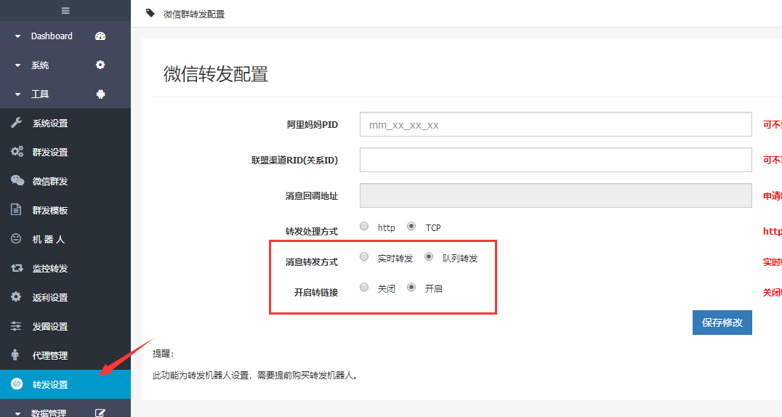
Task: Choose 队列转发 radio option
Action: (428, 256)
